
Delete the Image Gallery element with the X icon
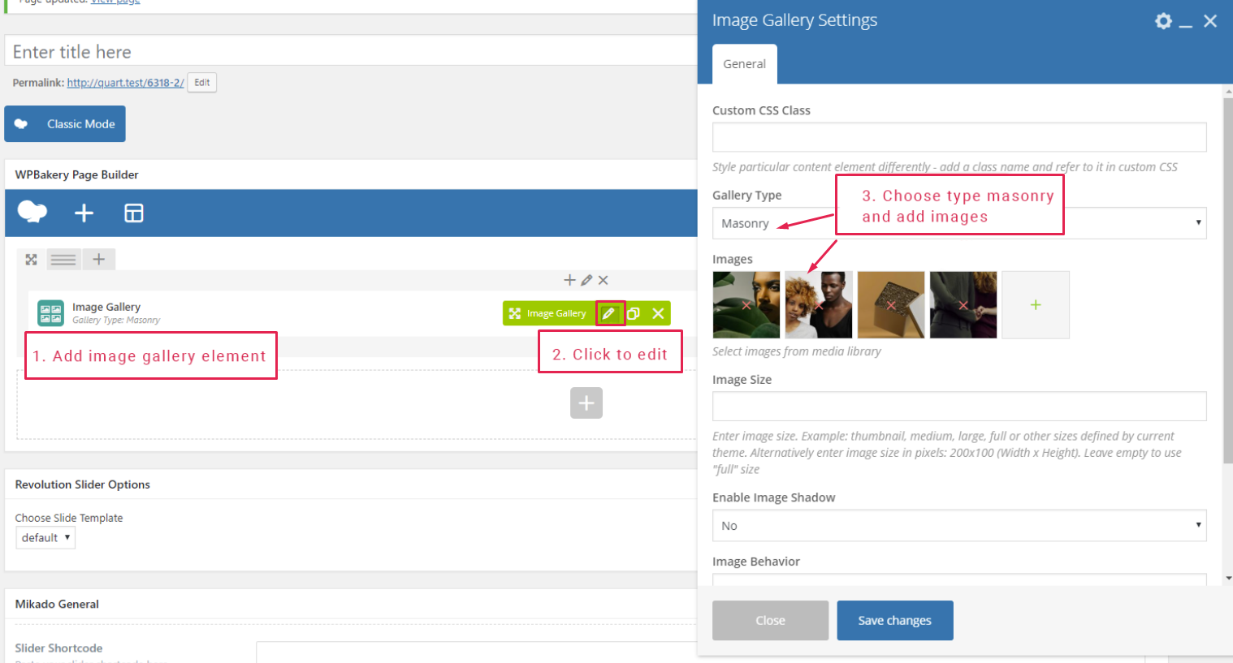[x=658, y=313]
